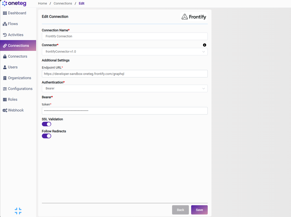Expand the Authentication Bearer dropdown
Screen dimensions: 291x217
point(125,88)
